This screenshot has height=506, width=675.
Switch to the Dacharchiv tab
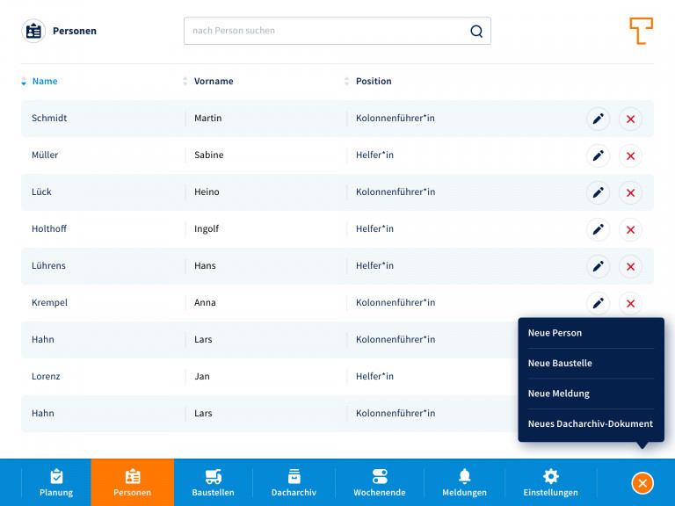294,482
